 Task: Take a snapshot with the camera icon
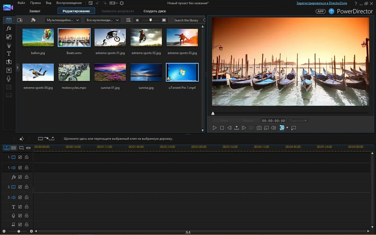[259, 128]
